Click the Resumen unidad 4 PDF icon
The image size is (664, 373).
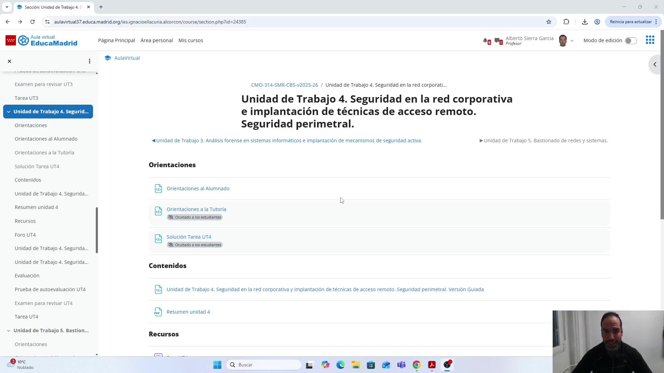(x=158, y=312)
